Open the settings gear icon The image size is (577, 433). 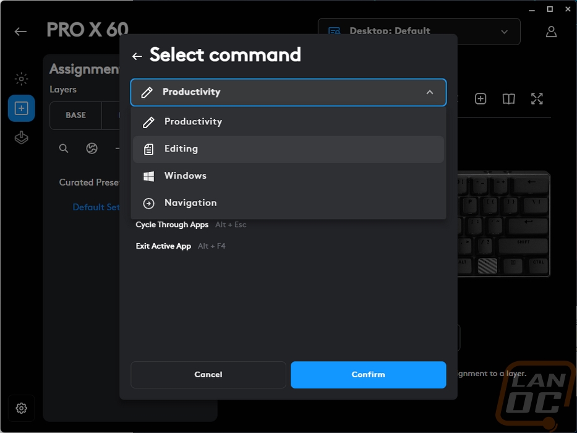(x=22, y=408)
